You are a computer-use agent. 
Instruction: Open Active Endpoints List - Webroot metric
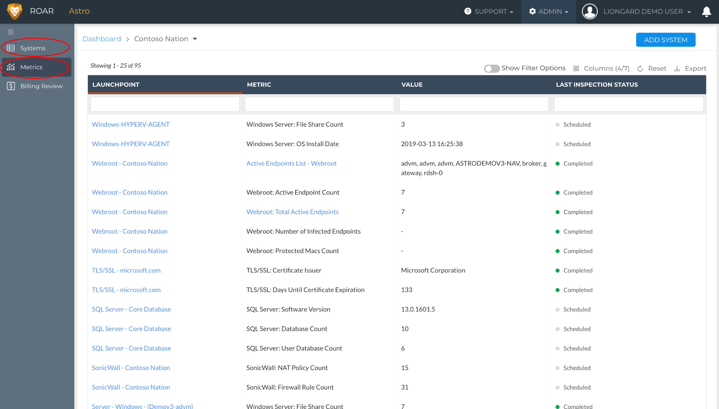pos(291,163)
